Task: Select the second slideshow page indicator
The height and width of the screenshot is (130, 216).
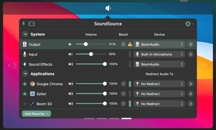Action: point(102,118)
